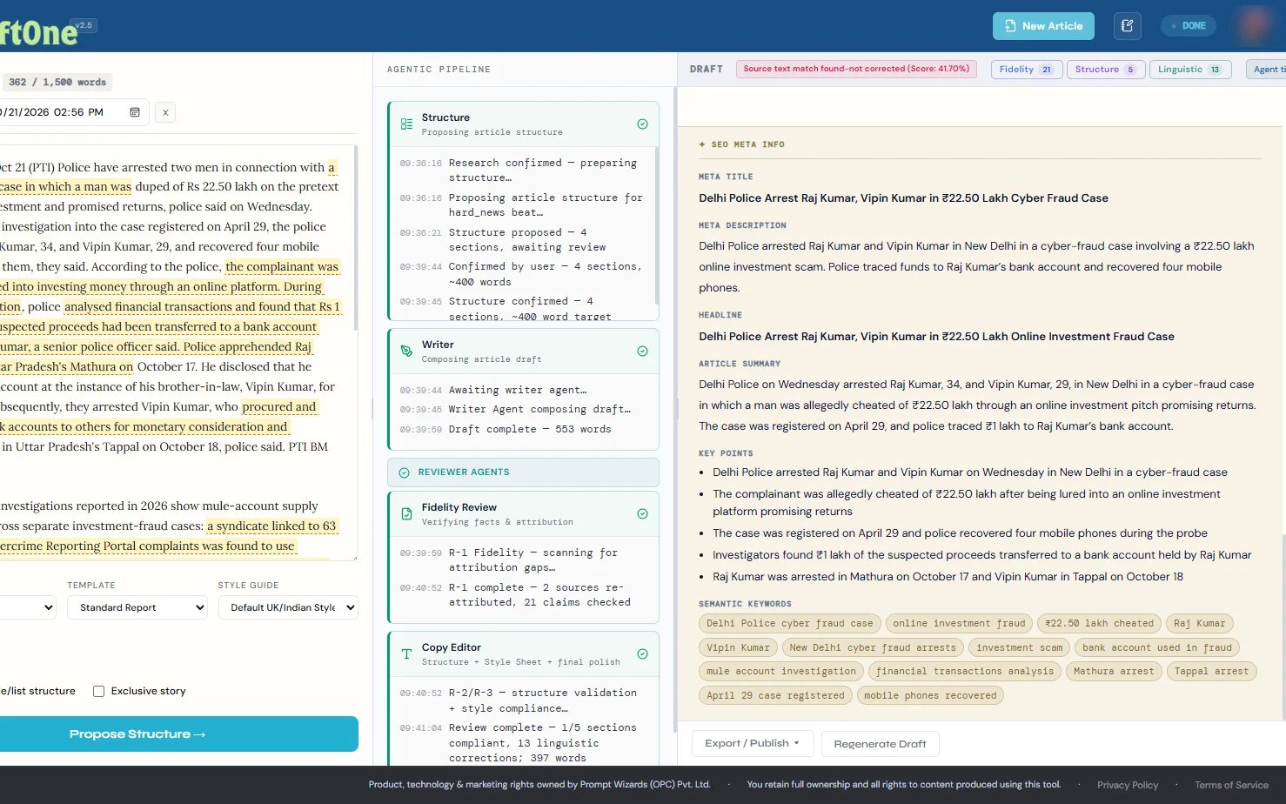
Task: Open the Standard Report template dropdown
Action: click(137, 607)
